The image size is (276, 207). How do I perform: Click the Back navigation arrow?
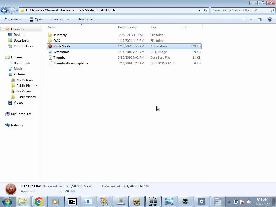[4, 10]
